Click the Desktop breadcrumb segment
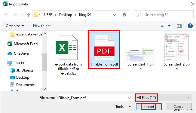 66,15
